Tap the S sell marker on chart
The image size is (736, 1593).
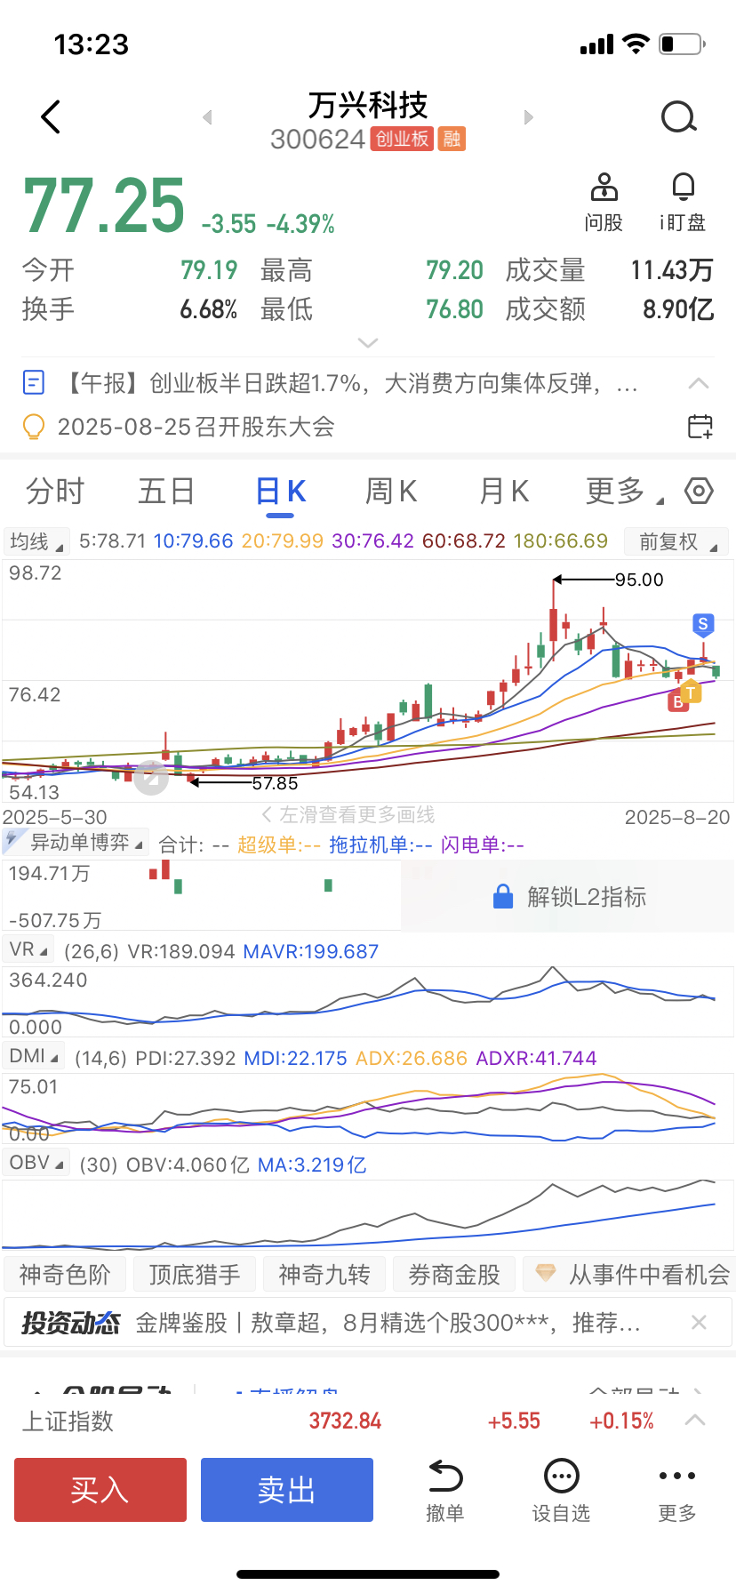[x=703, y=625]
